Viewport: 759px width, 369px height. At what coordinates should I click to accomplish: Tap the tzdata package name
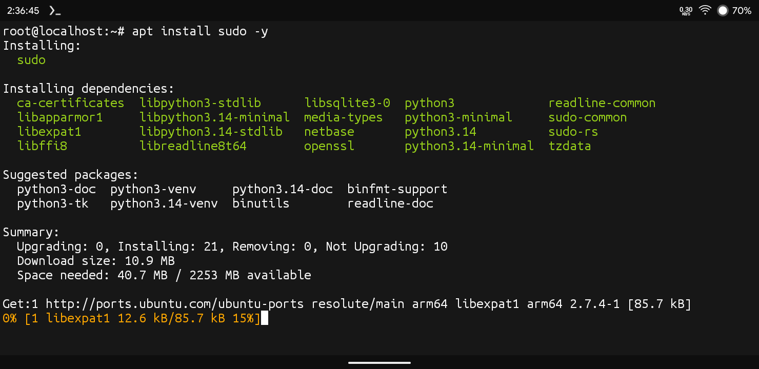coord(570,146)
